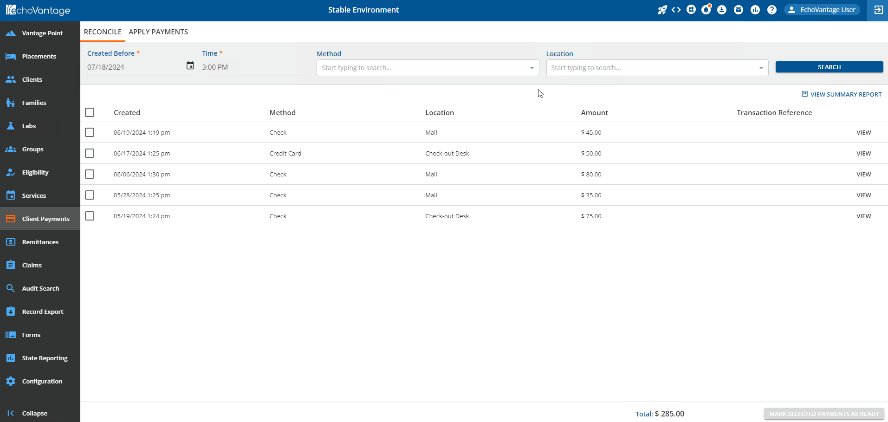Click View Summary Report
Screen dimensions: 888x422
pyautogui.click(x=842, y=94)
